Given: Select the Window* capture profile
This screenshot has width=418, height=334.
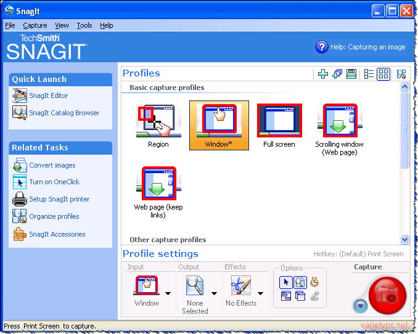Looking at the screenshot, I should pyautogui.click(x=219, y=125).
